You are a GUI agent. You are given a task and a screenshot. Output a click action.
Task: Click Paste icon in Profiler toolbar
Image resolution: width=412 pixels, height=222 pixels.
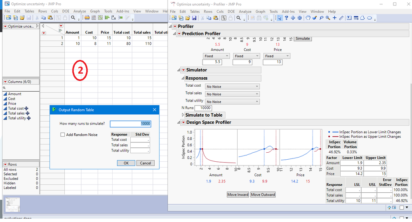pyautogui.click(x=215, y=18)
